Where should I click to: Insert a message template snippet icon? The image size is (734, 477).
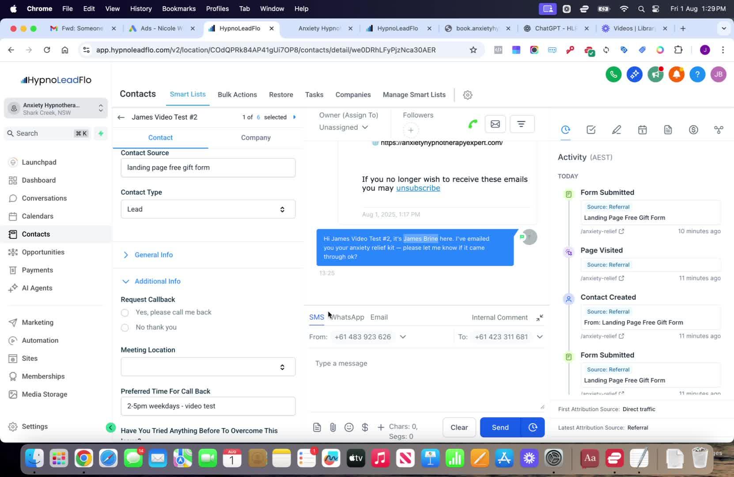point(317,428)
